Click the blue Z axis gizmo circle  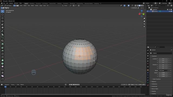coord(142,11)
